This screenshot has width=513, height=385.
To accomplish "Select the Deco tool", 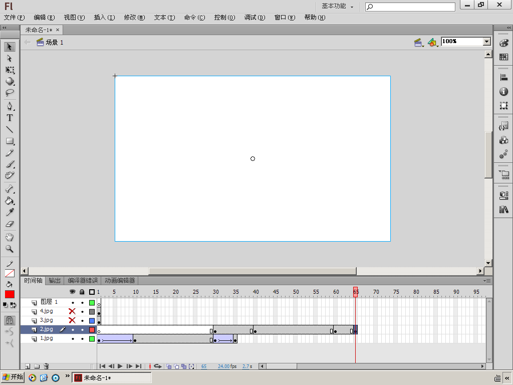I will click(x=10, y=175).
